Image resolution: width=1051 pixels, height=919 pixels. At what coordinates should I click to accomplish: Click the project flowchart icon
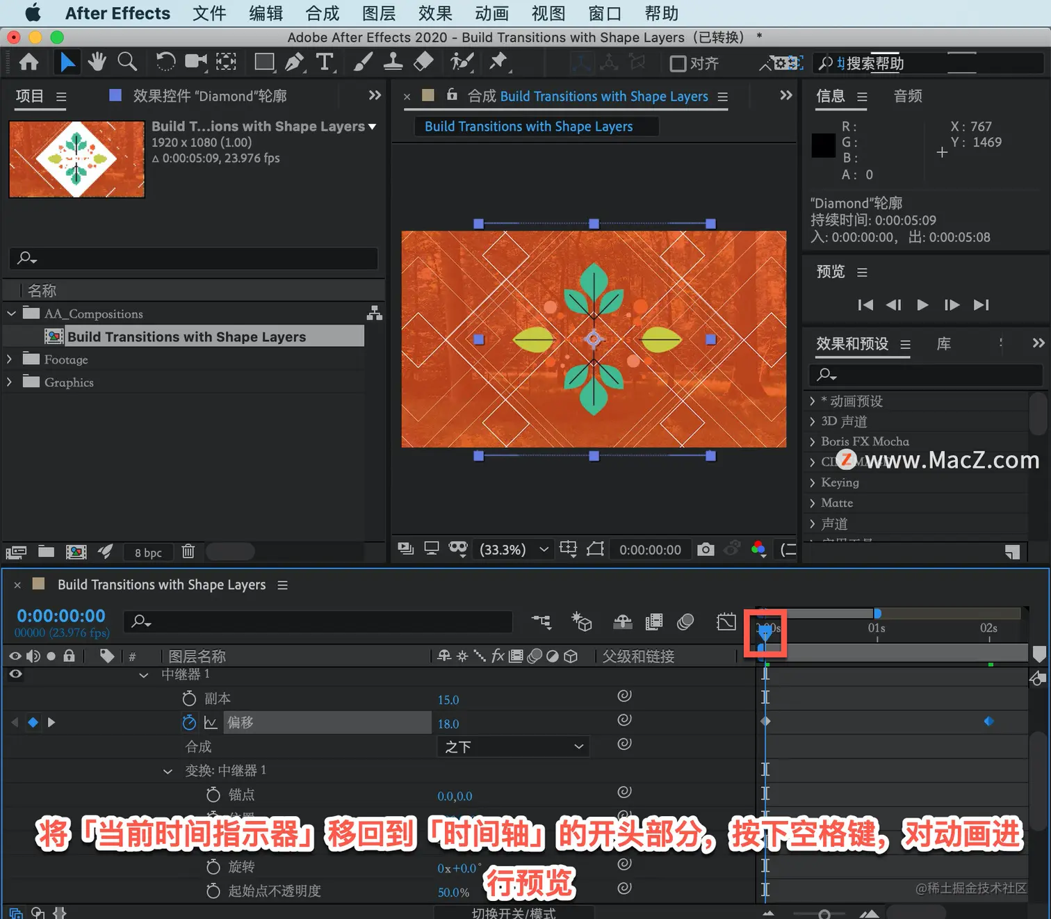(x=375, y=314)
